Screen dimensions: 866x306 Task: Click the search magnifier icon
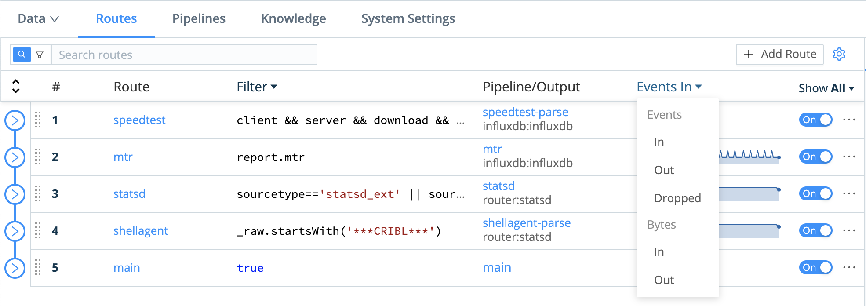[22, 55]
